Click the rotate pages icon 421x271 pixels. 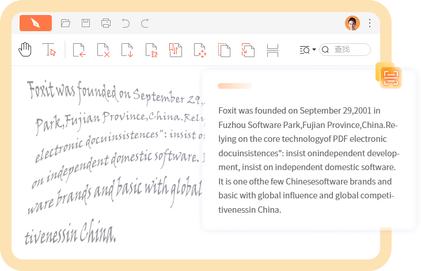(248, 50)
